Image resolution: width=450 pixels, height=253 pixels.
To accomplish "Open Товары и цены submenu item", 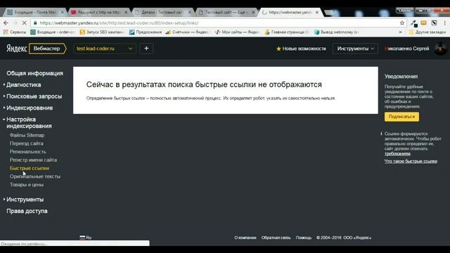I will coord(27,185).
